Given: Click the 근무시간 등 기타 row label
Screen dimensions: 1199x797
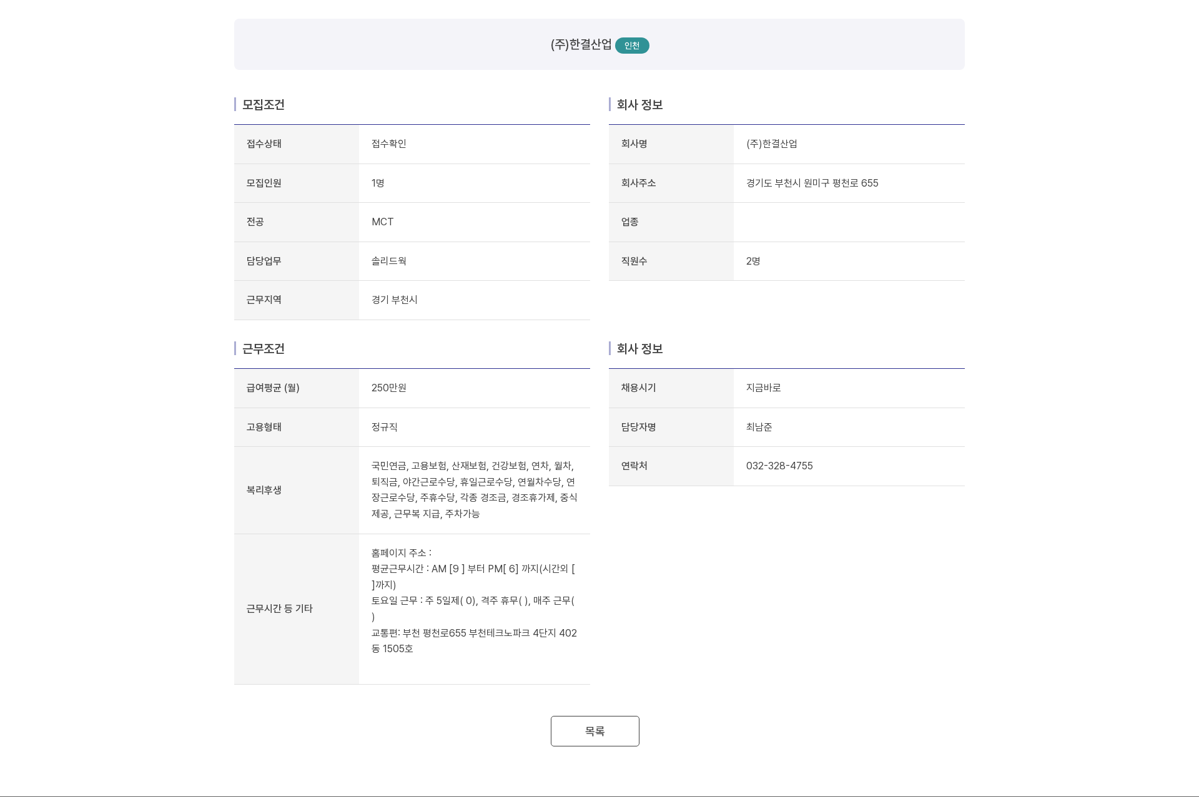Looking at the screenshot, I should point(280,609).
